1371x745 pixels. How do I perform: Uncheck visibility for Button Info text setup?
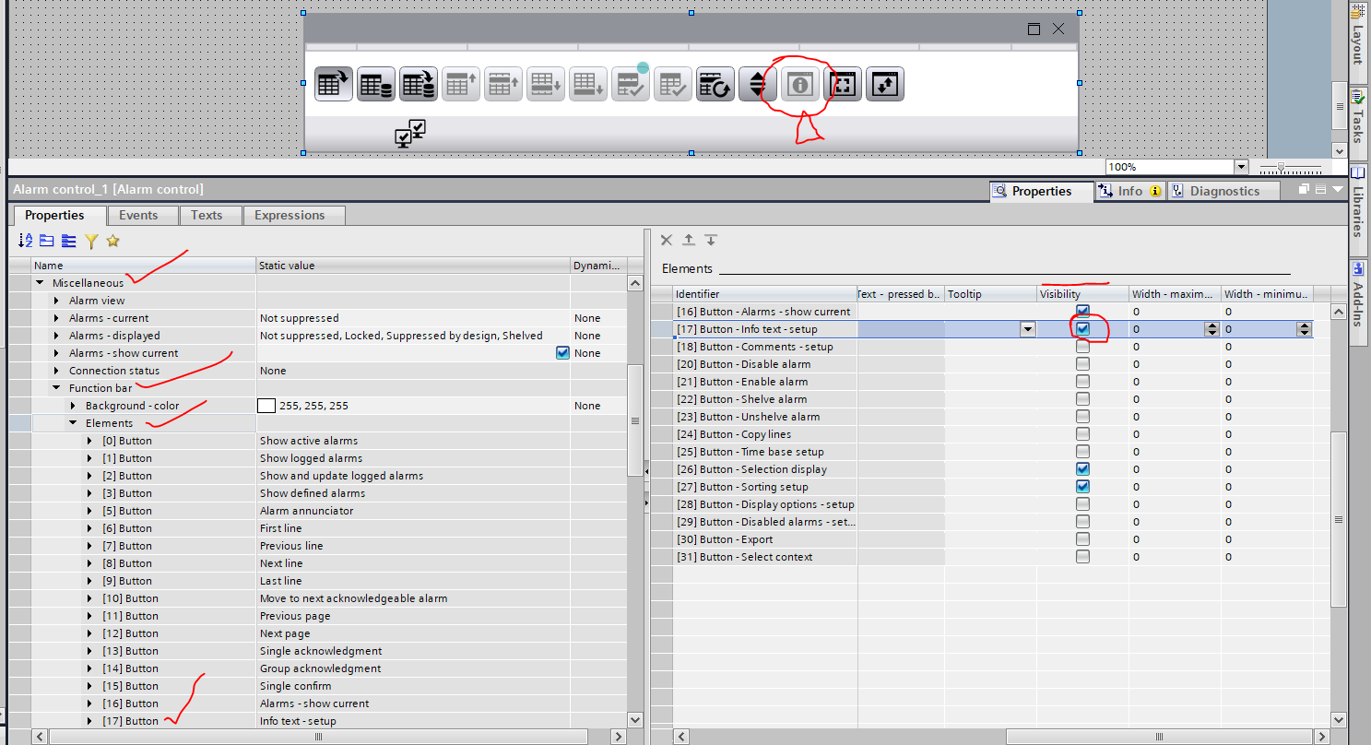point(1082,329)
